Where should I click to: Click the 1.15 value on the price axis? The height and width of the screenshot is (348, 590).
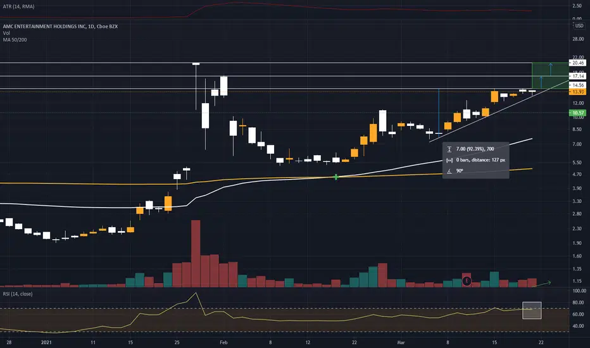coord(577,281)
